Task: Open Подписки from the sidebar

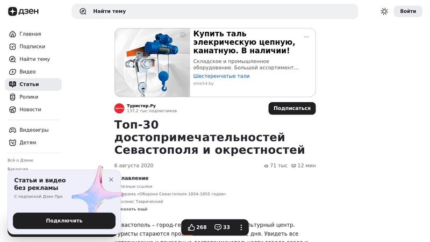Action: (33, 46)
